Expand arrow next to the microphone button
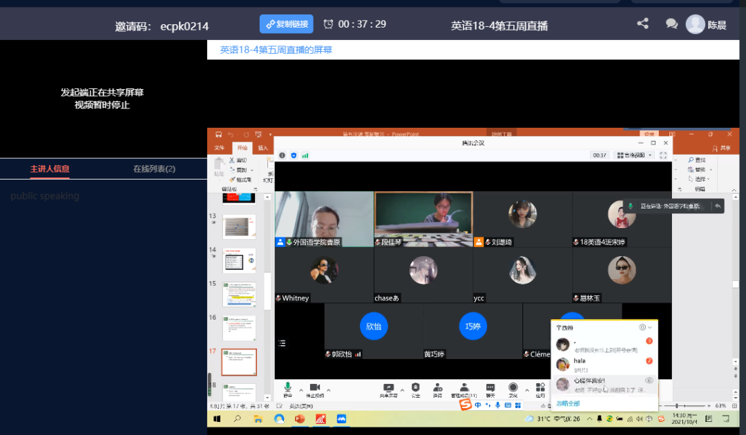Image resolution: width=746 pixels, height=435 pixels. 300,390
